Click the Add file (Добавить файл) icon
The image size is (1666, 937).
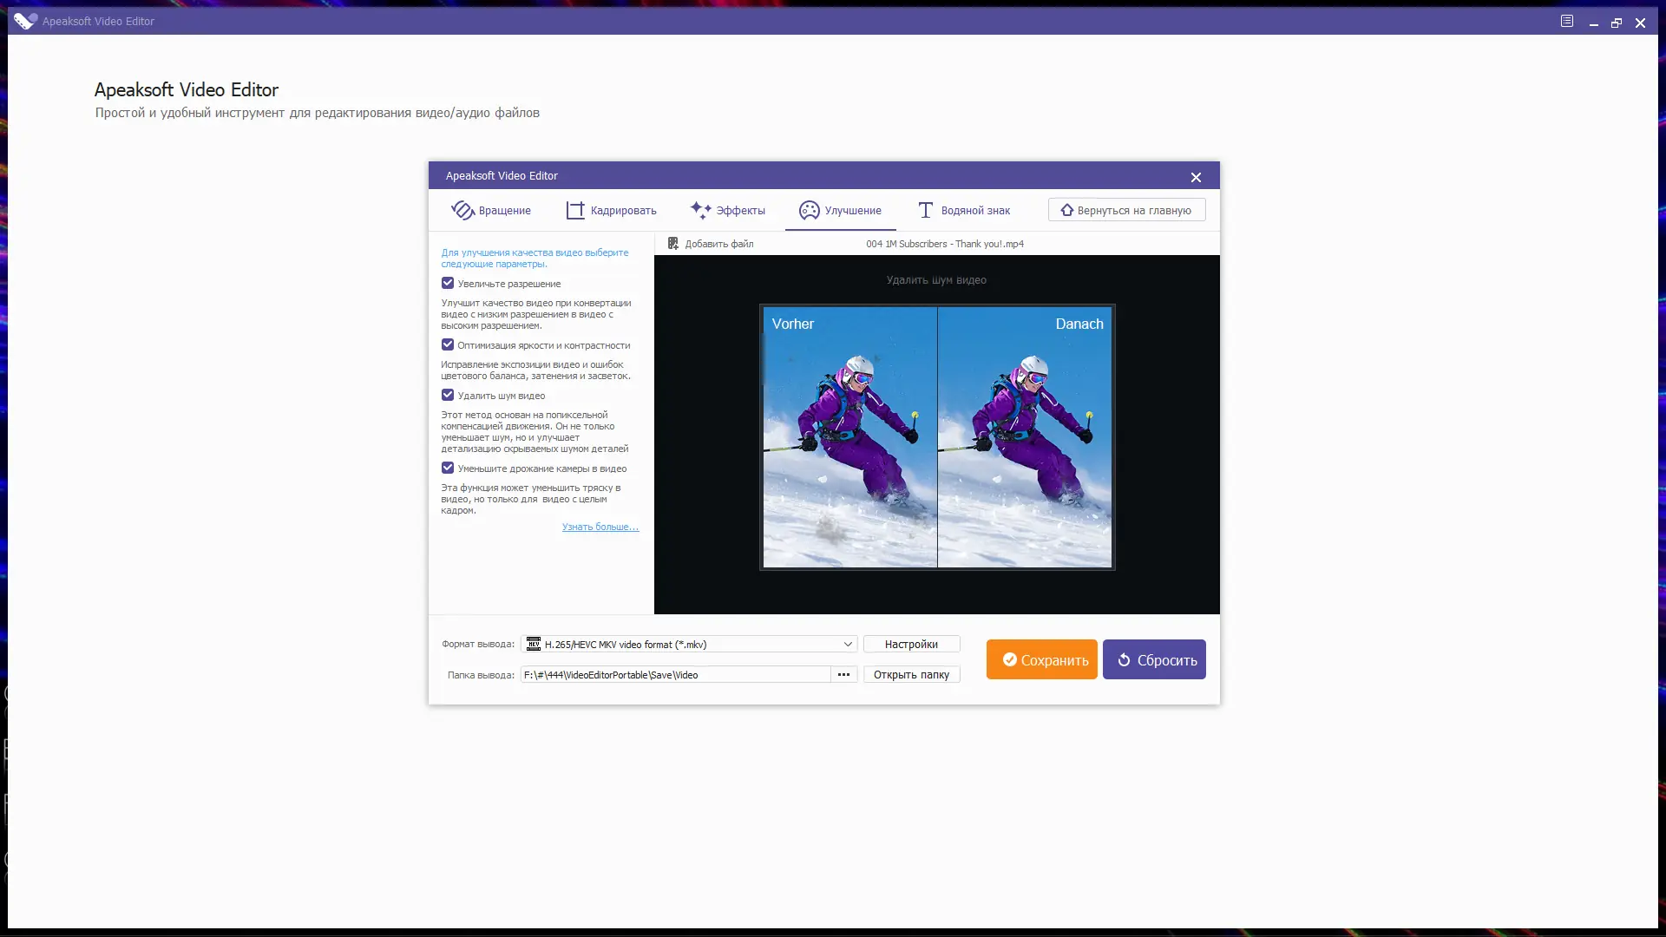672,244
